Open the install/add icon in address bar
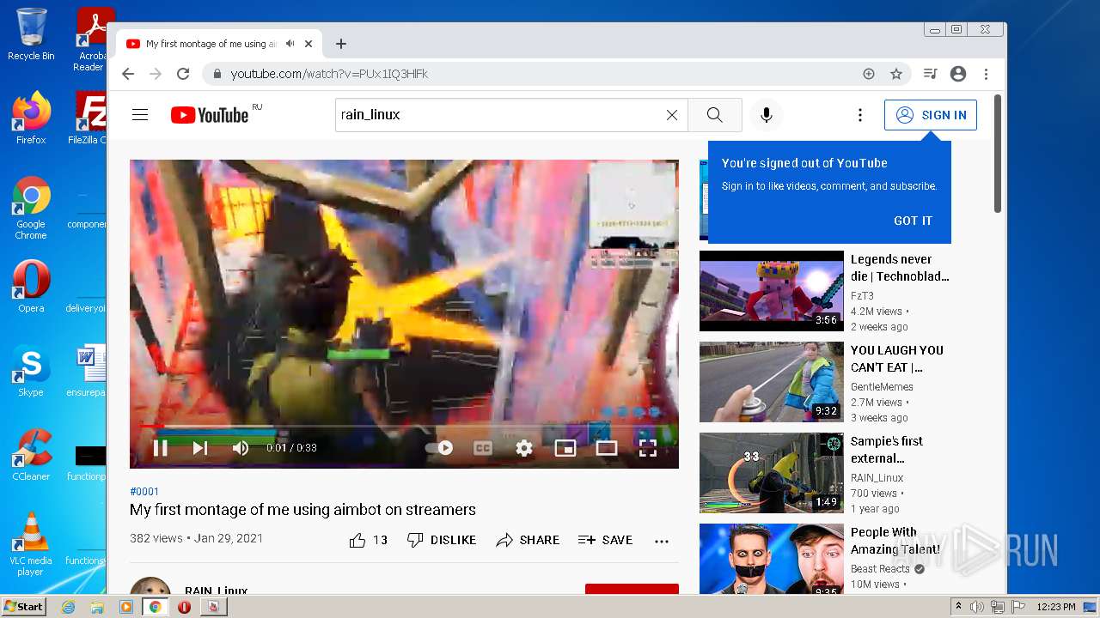 869,74
